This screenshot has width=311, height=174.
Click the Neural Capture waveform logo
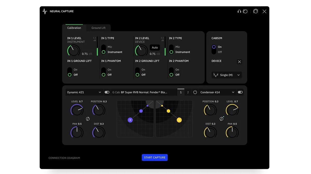click(x=45, y=11)
